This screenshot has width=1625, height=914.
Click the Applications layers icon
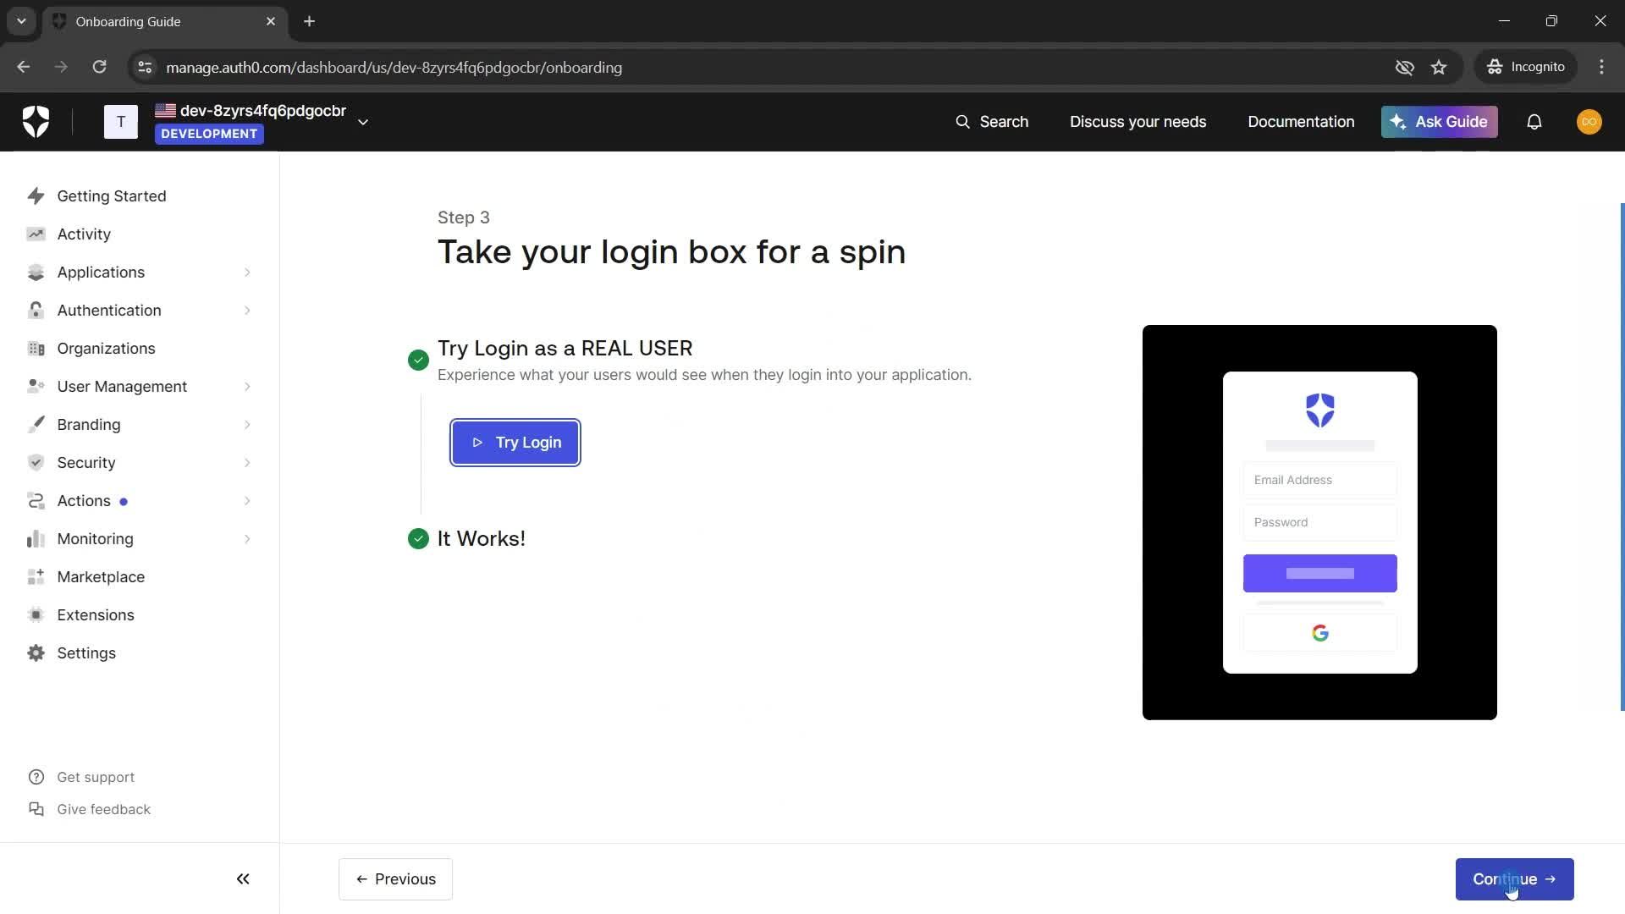[36, 273]
